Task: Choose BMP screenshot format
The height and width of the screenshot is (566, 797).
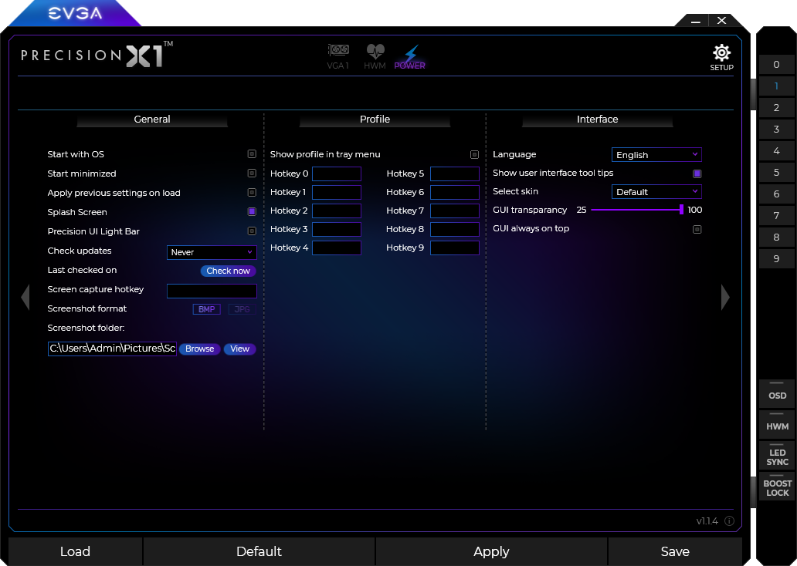Action: (206, 309)
